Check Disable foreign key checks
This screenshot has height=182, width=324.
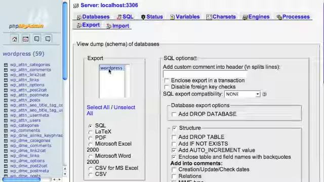tap(167, 87)
